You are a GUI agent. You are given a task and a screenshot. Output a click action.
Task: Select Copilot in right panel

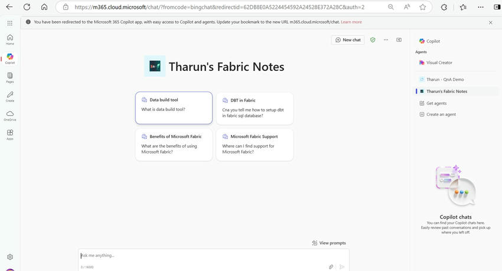tap(429, 41)
